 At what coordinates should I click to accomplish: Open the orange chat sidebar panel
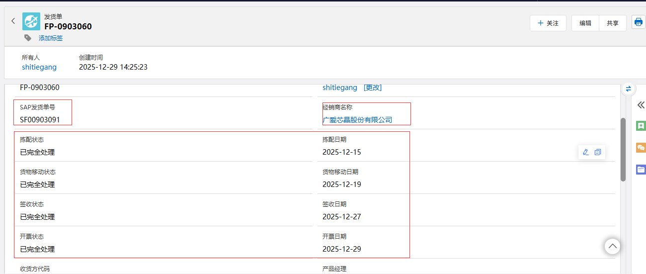pos(641,148)
